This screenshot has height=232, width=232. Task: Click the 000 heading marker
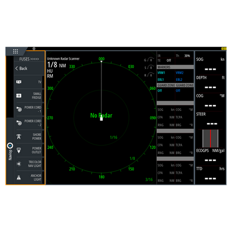101,59
